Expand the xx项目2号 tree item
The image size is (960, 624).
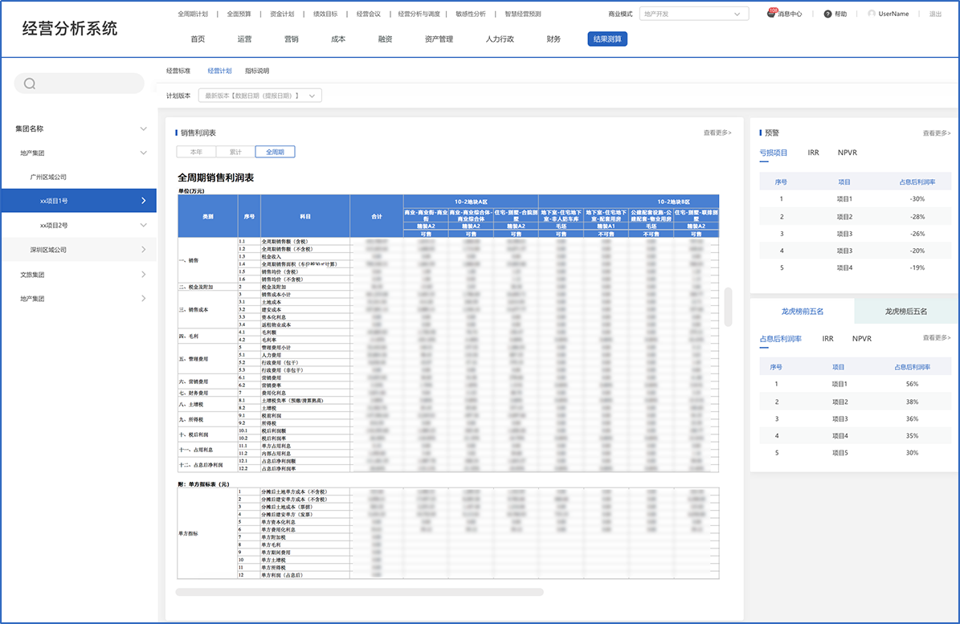click(143, 225)
